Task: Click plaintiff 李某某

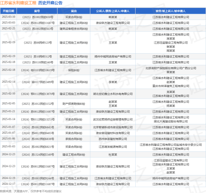Action: [x=113, y=82]
